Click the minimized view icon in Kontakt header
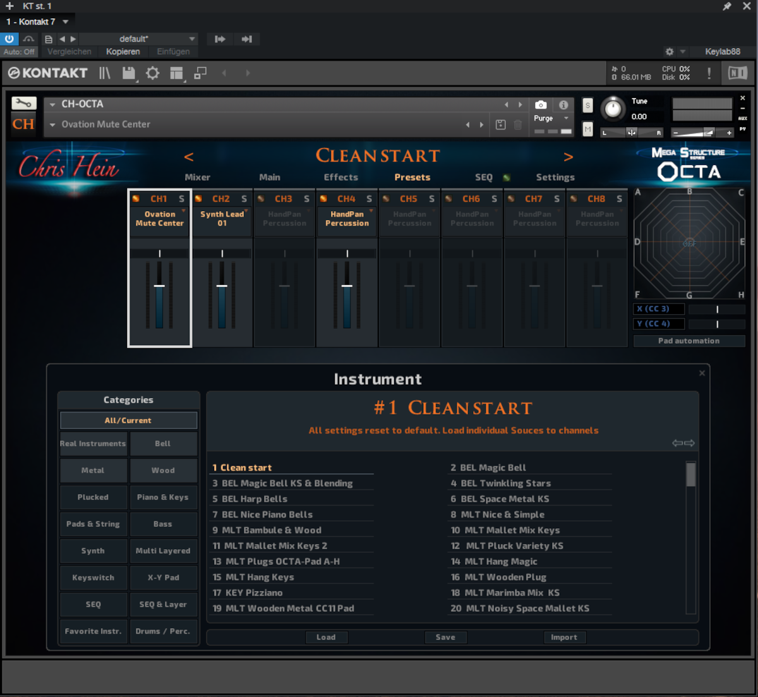 pyautogui.click(x=200, y=73)
